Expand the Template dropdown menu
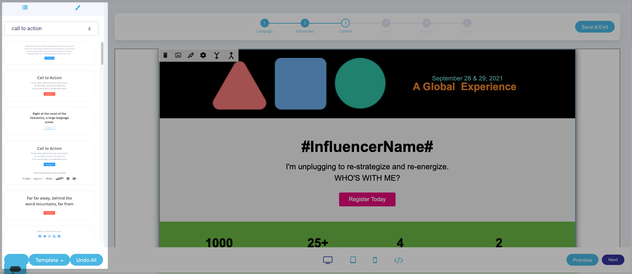632x274 pixels. coord(49,260)
